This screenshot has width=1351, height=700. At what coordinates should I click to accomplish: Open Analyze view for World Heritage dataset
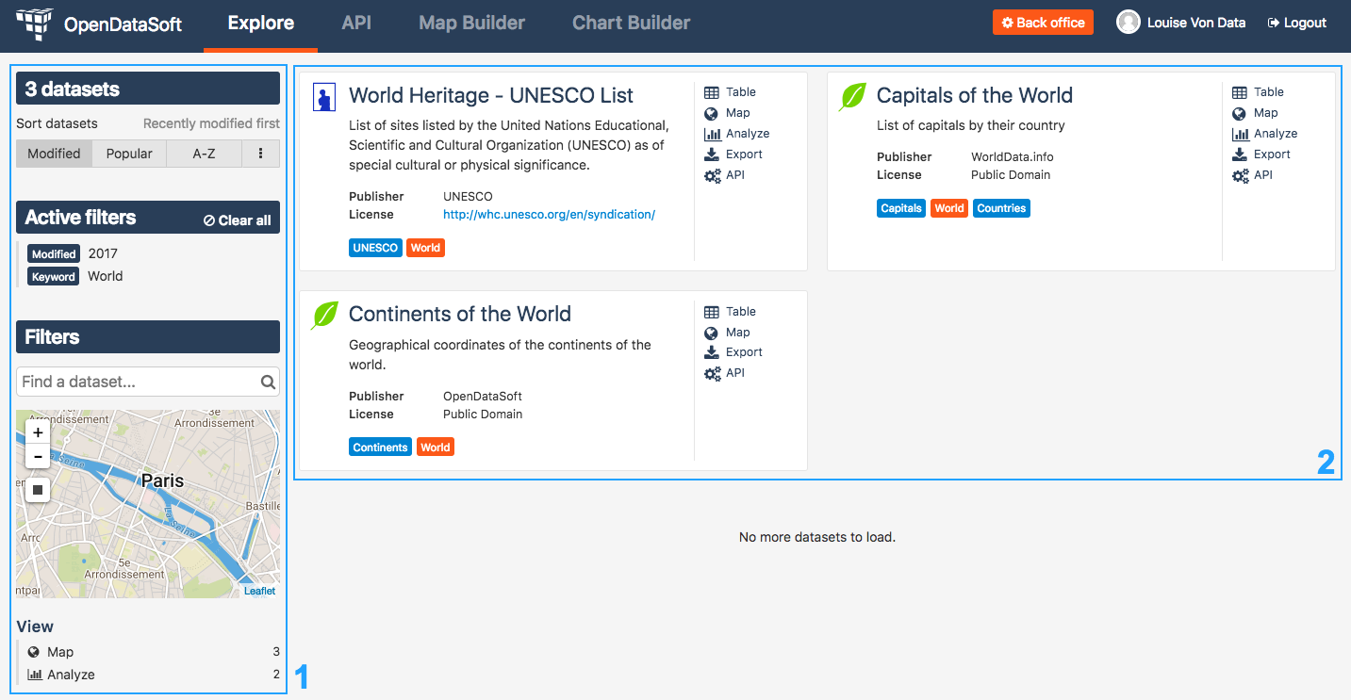(x=737, y=134)
